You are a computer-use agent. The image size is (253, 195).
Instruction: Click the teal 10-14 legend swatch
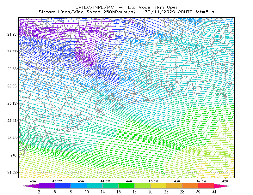pos(95,186)
